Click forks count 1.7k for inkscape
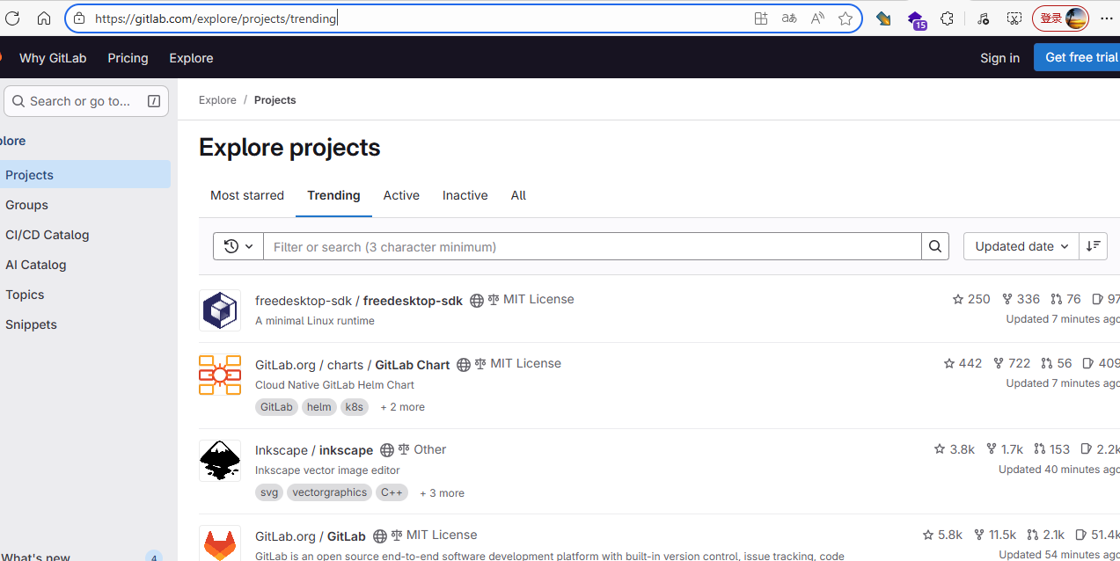This screenshot has width=1120, height=561. 1005,449
